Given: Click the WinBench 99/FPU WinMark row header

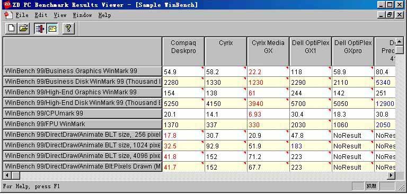Looking at the screenshot, I should pyautogui.click(x=82, y=125).
